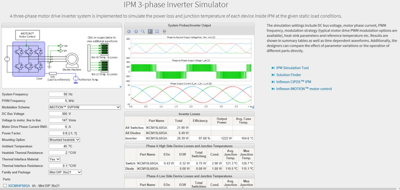Screen dimensions: 400x190
Task: Open the Thermal Interface Material dropdown
Action: 54,159
